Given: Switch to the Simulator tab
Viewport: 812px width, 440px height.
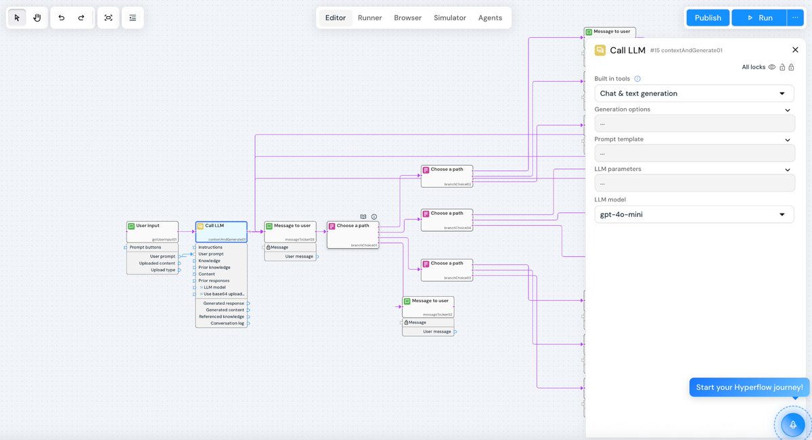Looking at the screenshot, I should pos(449,18).
